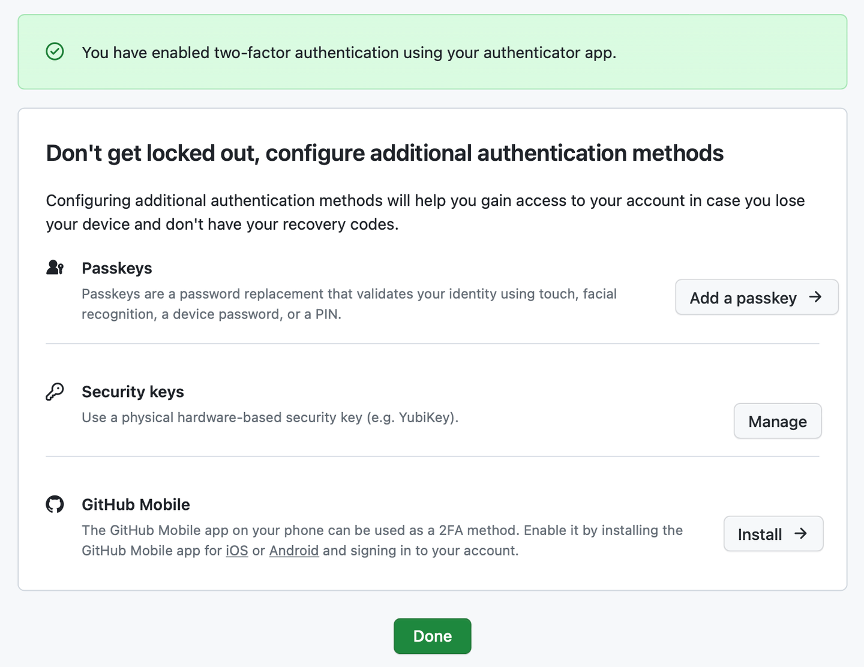Click the Passkeys person-key icon
This screenshot has width=864, height=667.
click(55, 268)
